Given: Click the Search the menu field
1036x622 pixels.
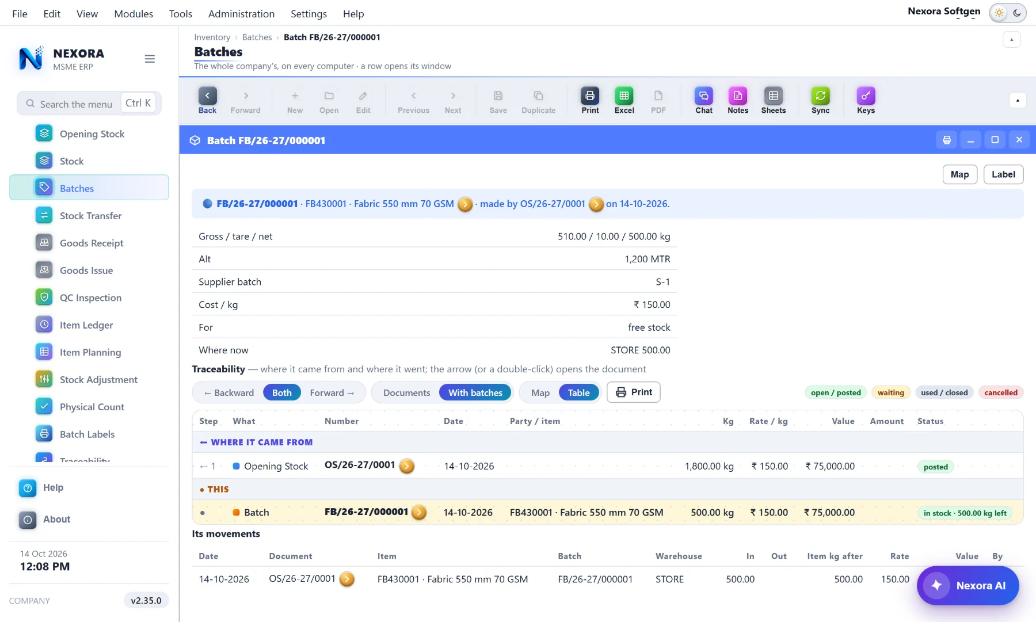Looking at the screenshot, I should pos(89,104).
